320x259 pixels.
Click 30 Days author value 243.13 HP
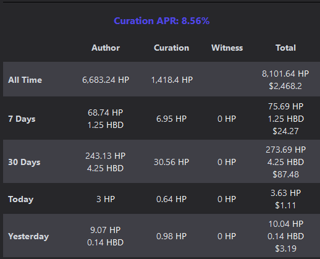106,156
